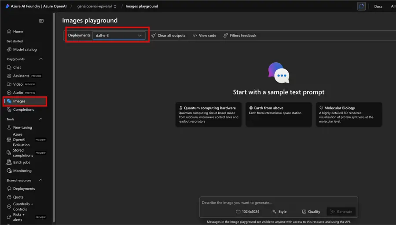Open the Video playground

tap(18, 84)
